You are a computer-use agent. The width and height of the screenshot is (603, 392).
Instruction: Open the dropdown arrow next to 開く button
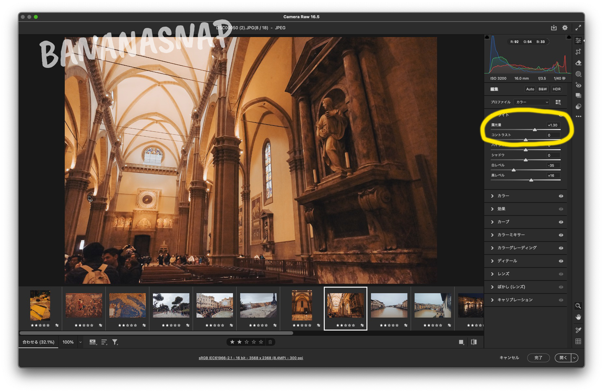point(575,358)
